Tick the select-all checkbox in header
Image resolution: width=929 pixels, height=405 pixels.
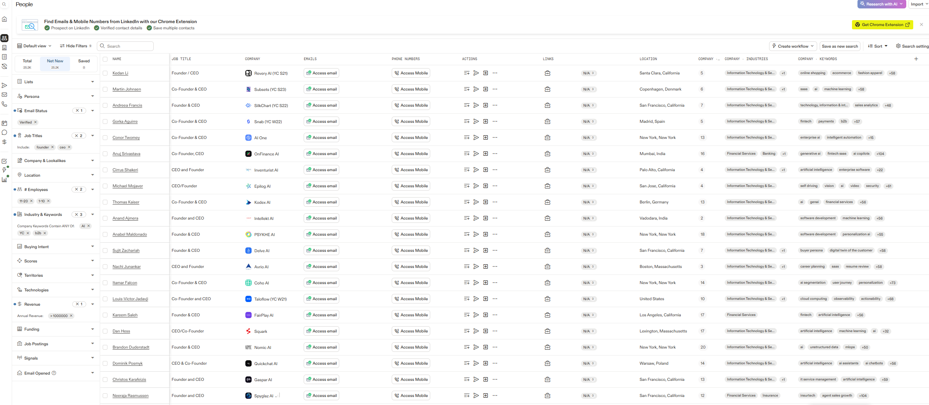pos(105,59)
